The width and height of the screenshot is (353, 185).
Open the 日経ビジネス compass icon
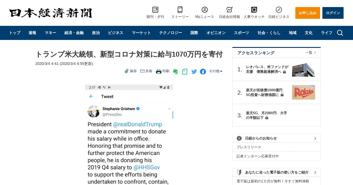pos(279,10)
